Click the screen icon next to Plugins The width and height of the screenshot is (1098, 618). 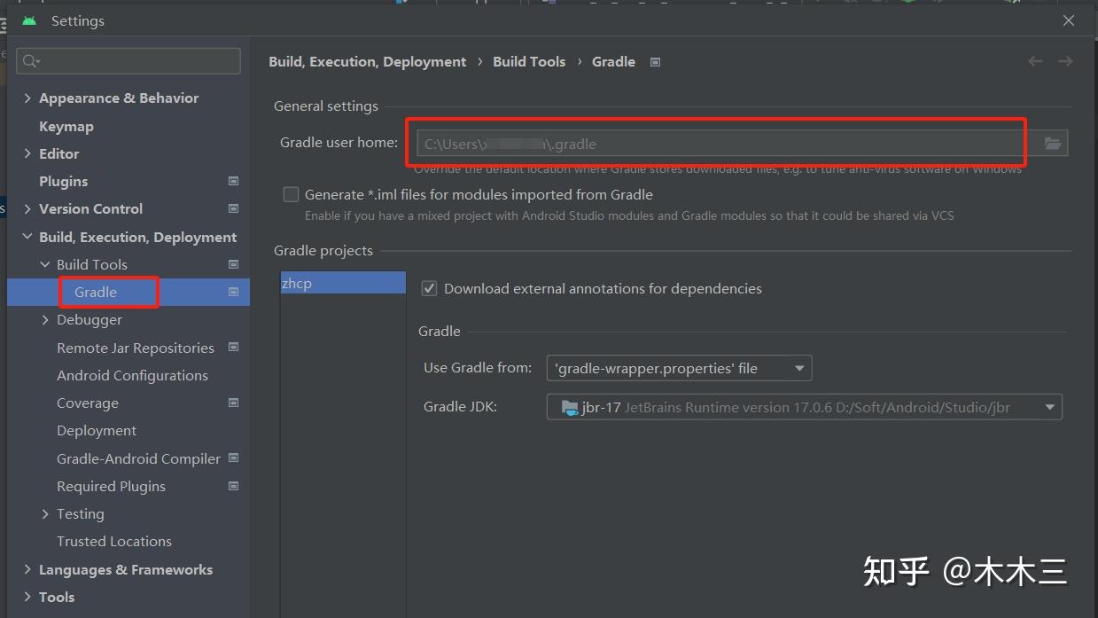click(233, 181)
